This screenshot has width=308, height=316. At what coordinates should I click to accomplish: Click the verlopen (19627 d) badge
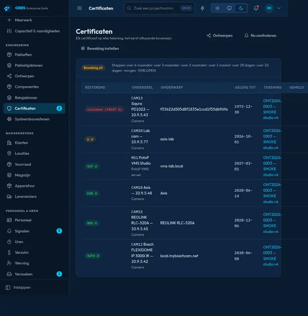pos(104,110)
